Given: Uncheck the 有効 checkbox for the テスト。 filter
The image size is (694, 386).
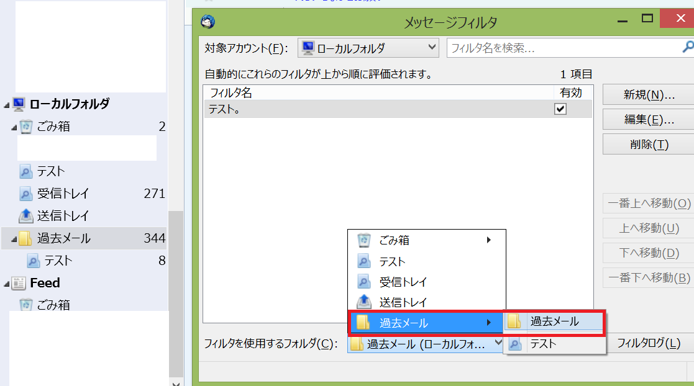Looking at the screenshot, I should click(x=560, y=109).
